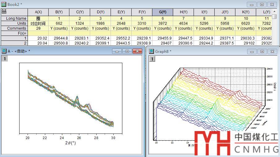Click the Graph8 window title bar icon
Screen dimensions: 280x157
coord(151,51)
